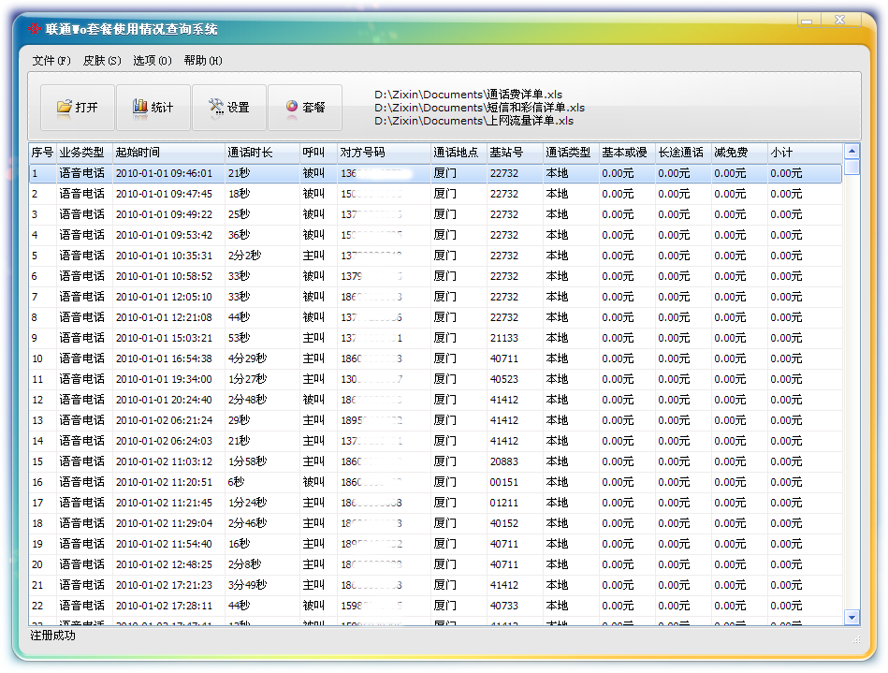The image size is (888, 673).
Task: Open the 皮肤(S) skin menu
Action: [x=102, y=61]
